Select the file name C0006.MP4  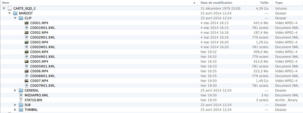pyautogui.click(x=39, y=71)
